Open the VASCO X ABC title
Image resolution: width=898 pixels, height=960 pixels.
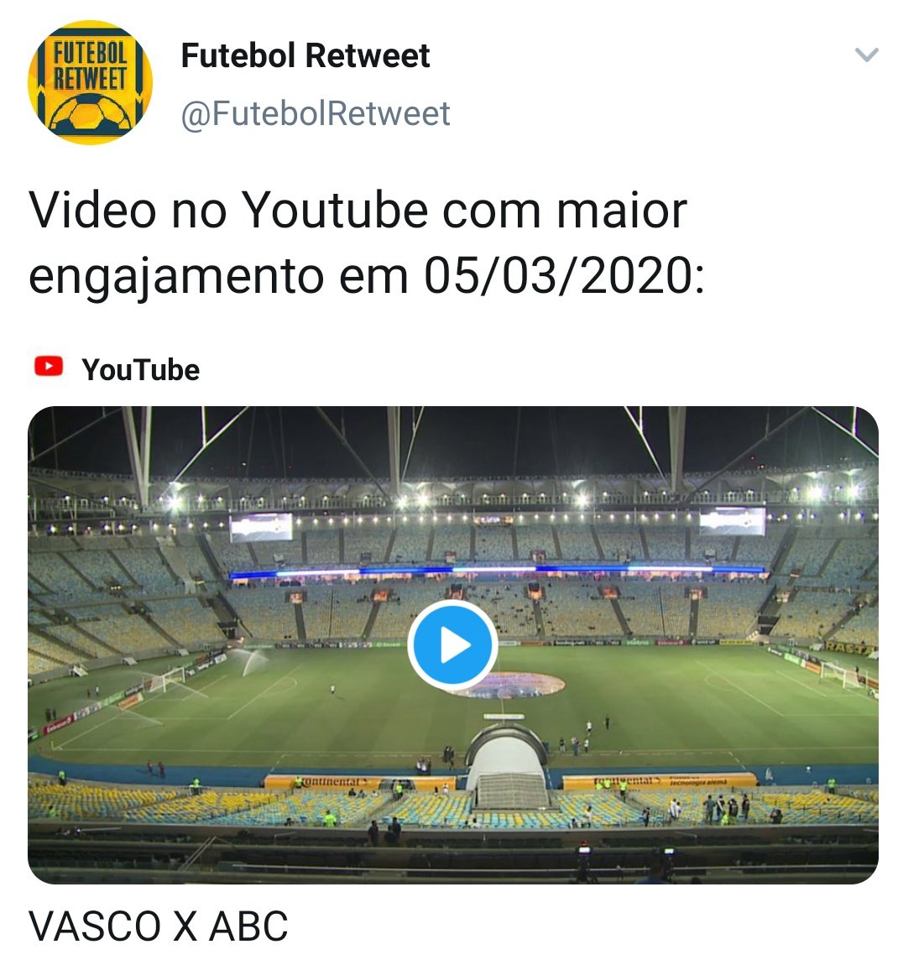point(158,926)
